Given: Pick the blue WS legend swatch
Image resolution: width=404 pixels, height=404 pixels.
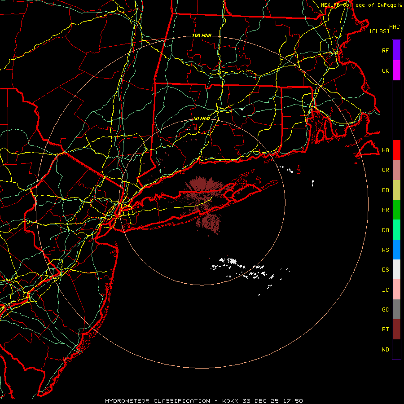Looking at the screenshot, I should (x=396, y=250).
